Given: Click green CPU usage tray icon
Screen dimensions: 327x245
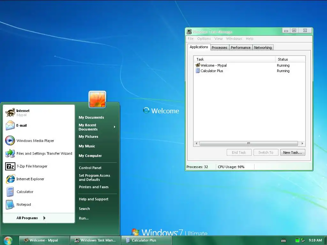Looking at the screenshot, I should 297,240.
